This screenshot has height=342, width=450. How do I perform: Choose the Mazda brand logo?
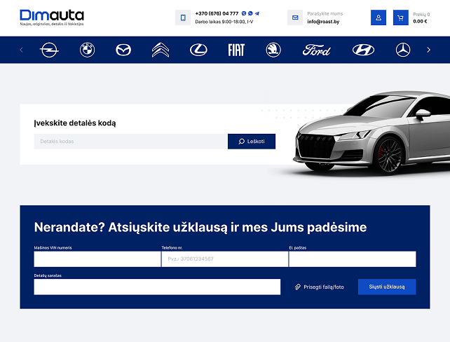tap(123, 50)
